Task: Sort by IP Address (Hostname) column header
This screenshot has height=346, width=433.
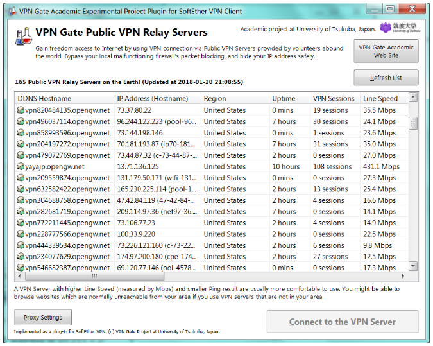Action: 157,98
